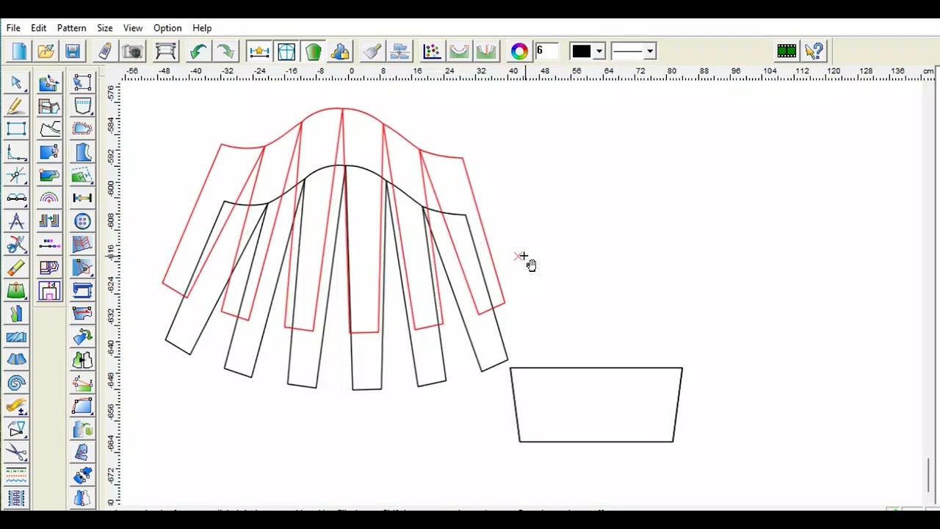This screenshot has height=529, width=940.
Task: Click the green Redo arrow
Action: click(225, 51)
